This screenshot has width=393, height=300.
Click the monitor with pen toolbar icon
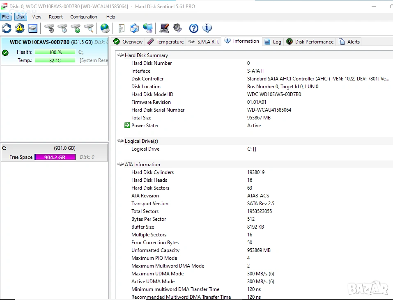164,28
